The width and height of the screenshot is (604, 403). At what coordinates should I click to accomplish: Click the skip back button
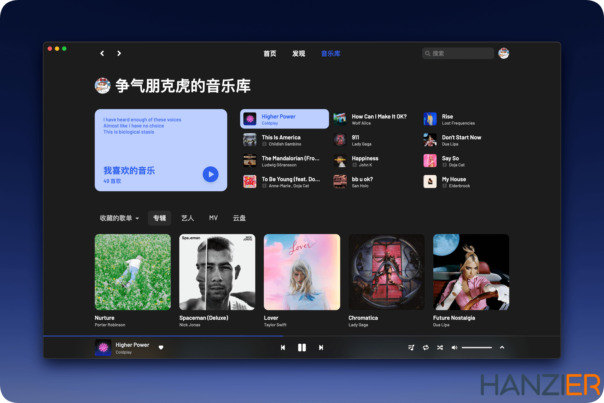coord(282,347)
